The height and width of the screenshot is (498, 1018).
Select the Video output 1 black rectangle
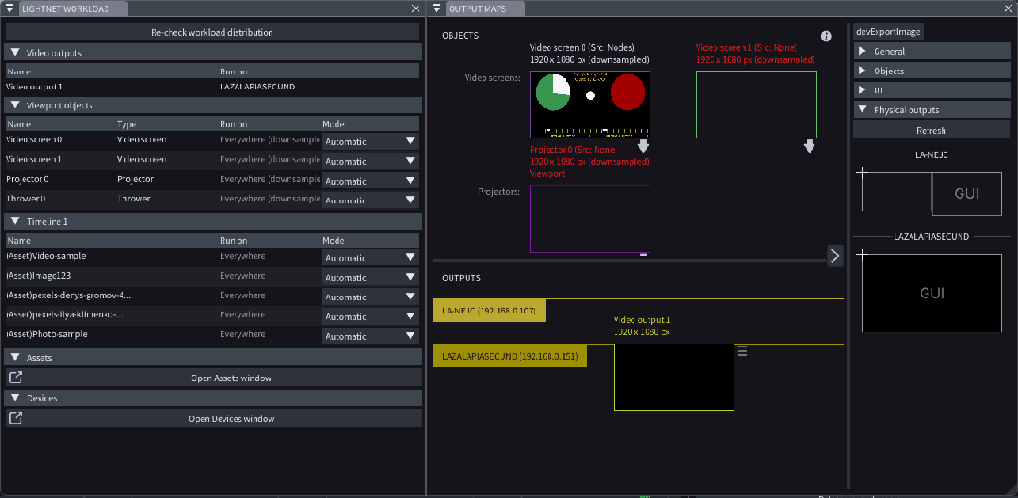tap(674, 378)
